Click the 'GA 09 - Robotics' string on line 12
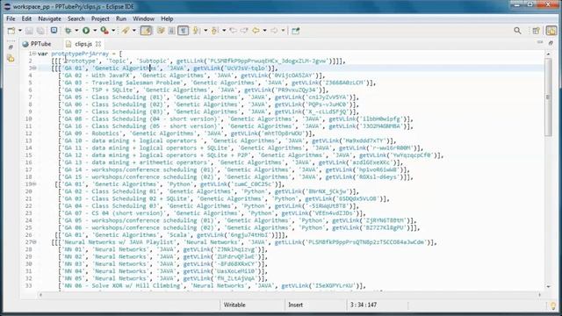The height and width of the screenshot is (316, 562). 91,133
